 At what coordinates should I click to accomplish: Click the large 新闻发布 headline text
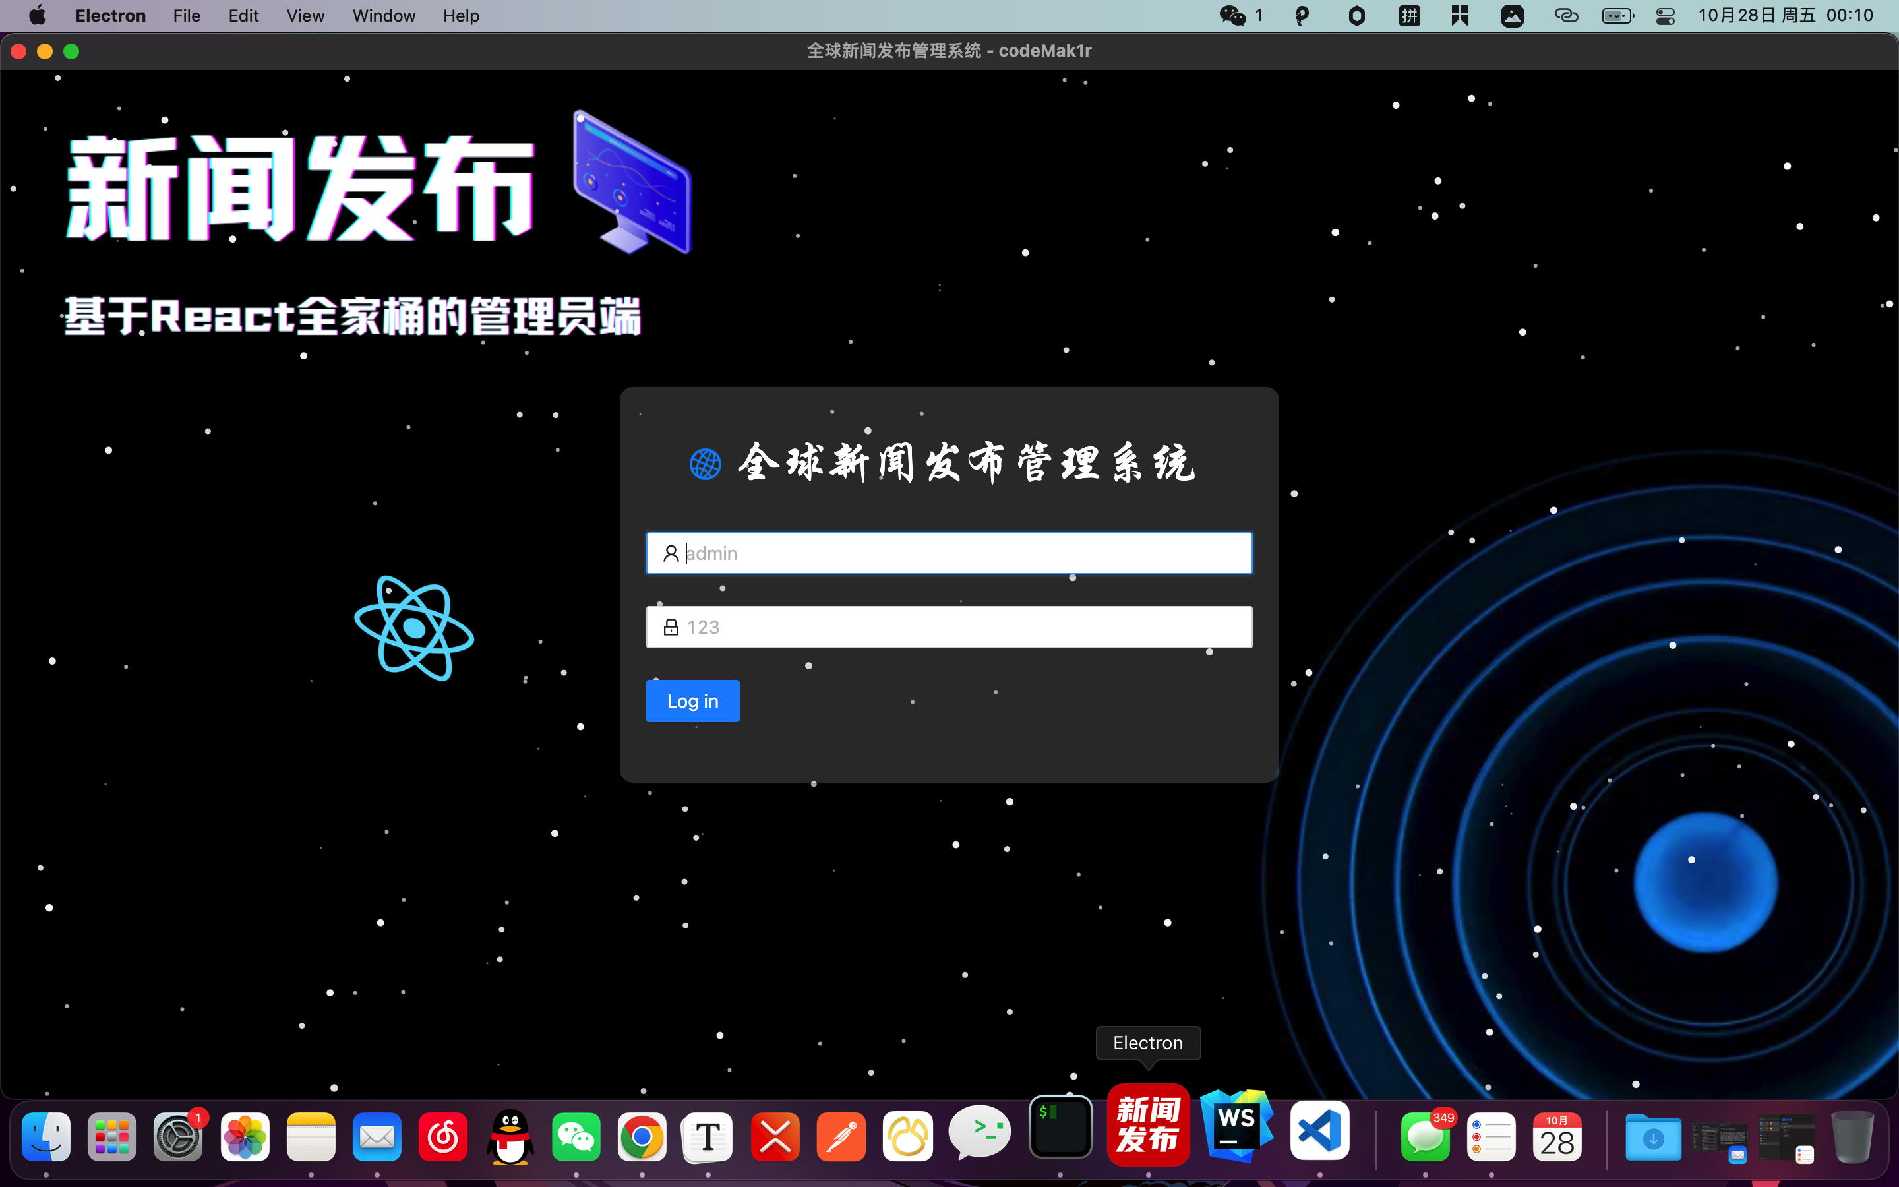[x=301, y=189]
